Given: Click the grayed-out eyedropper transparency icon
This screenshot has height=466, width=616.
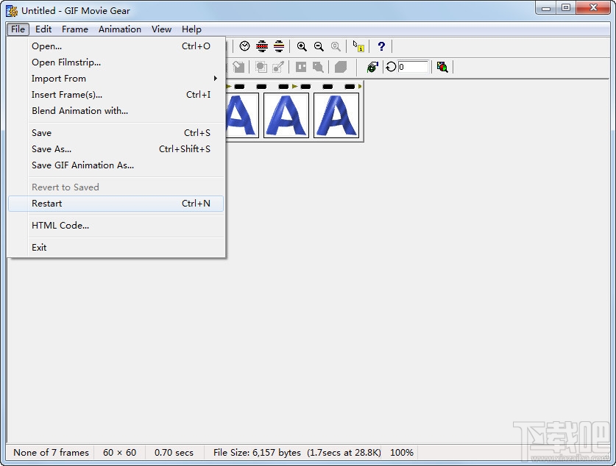Looking at the screenshot, I should (278, 67).
